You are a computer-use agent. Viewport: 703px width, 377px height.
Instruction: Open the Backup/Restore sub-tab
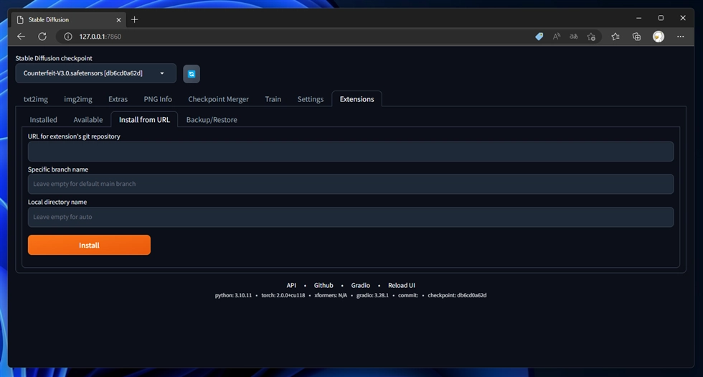[212, 120]
